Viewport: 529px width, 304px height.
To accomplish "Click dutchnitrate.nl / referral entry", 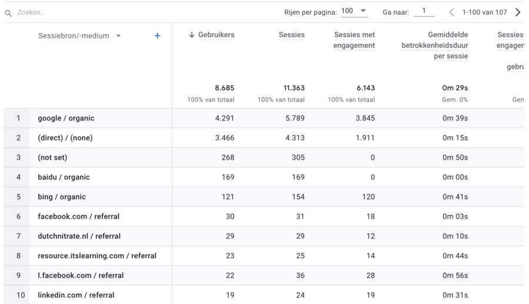I will 79,236.
